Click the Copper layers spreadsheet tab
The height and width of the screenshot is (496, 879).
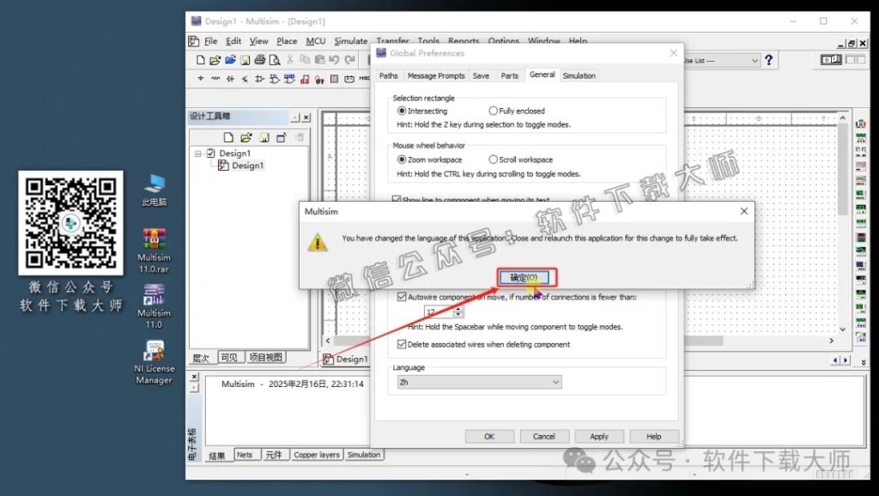pos(317,455)
